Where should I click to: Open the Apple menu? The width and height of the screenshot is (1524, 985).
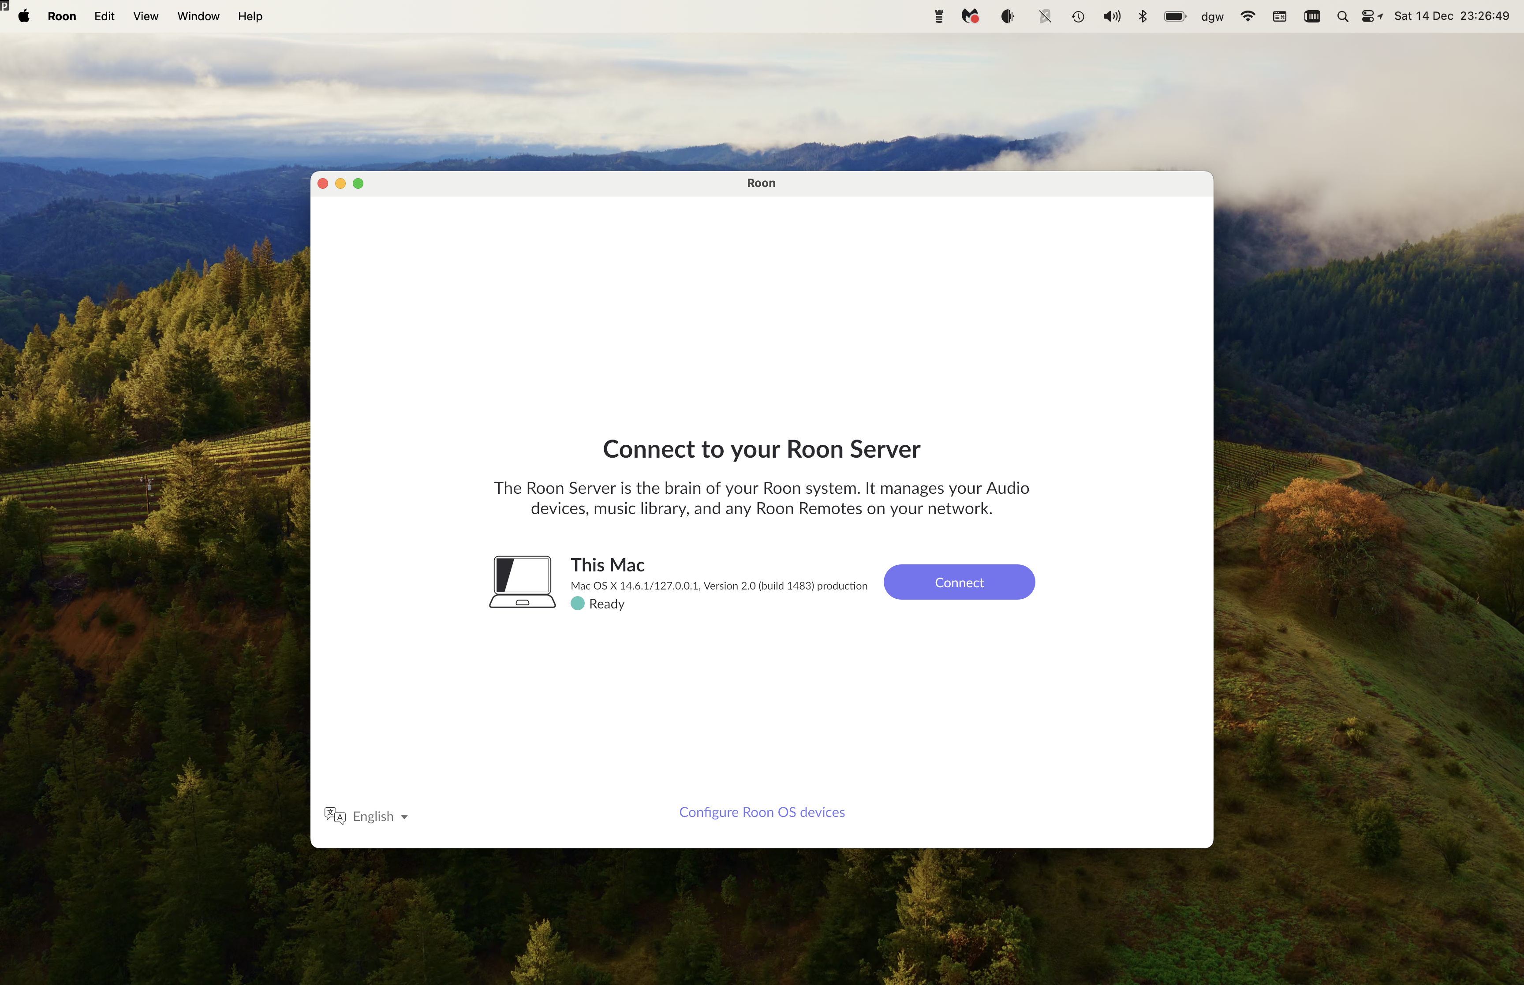coord(24,16)
